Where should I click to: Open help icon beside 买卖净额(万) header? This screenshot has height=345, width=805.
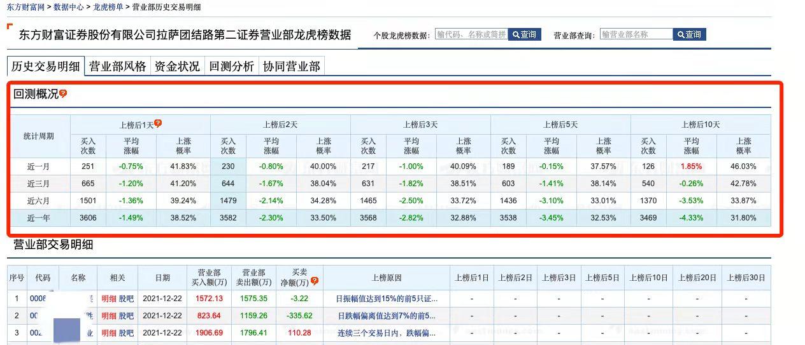coord(314,281)
